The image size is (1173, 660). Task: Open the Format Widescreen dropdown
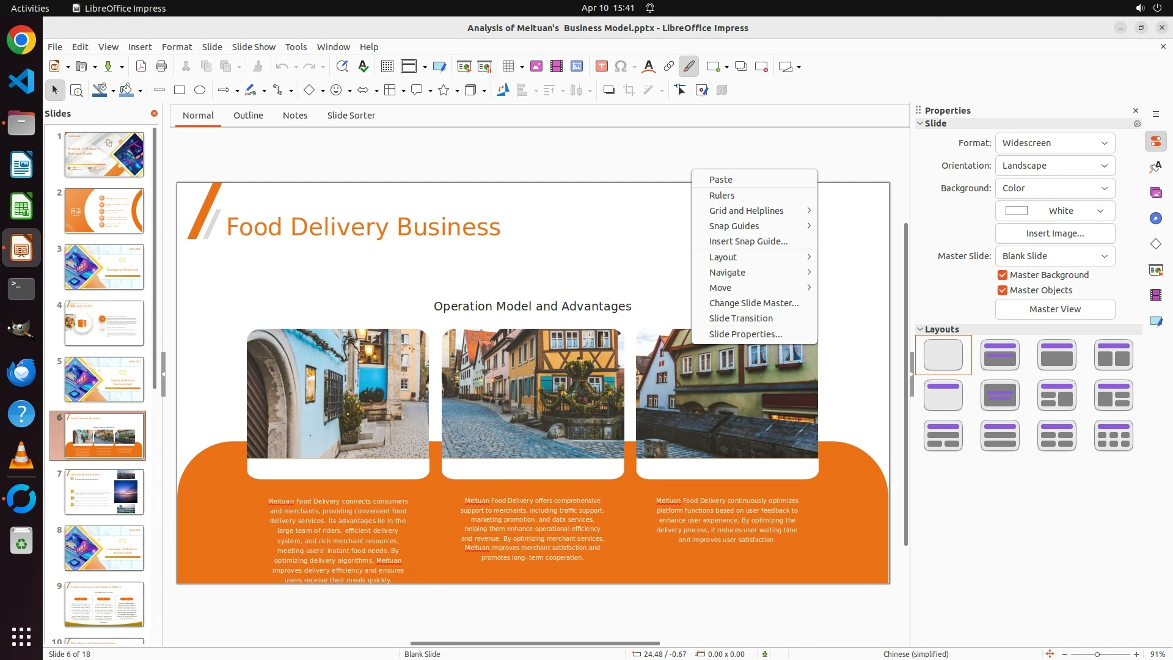1054,143
